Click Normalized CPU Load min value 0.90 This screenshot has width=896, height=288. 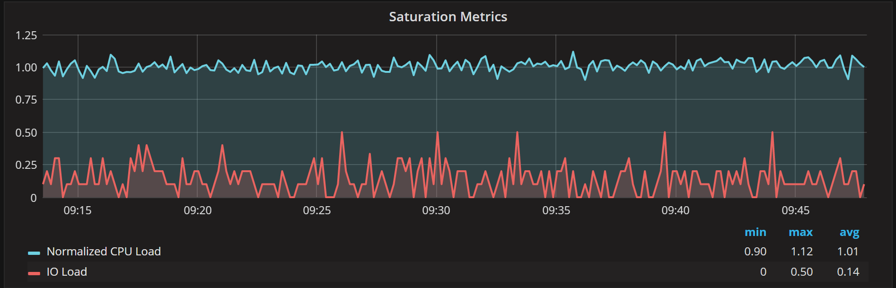755,252
